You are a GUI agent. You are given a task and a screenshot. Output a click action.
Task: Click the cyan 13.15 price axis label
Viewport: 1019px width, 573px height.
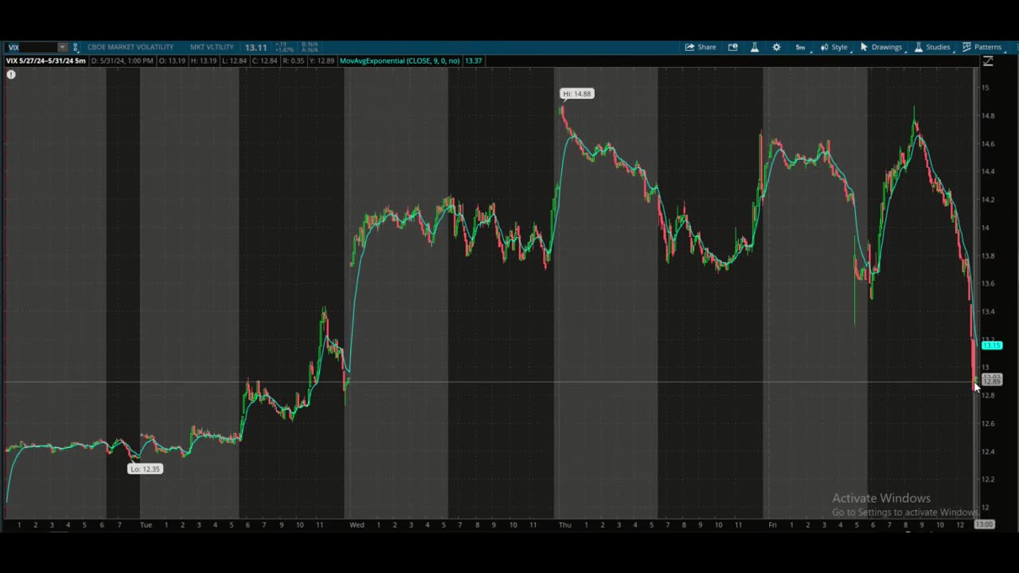(x=992, y=345)
